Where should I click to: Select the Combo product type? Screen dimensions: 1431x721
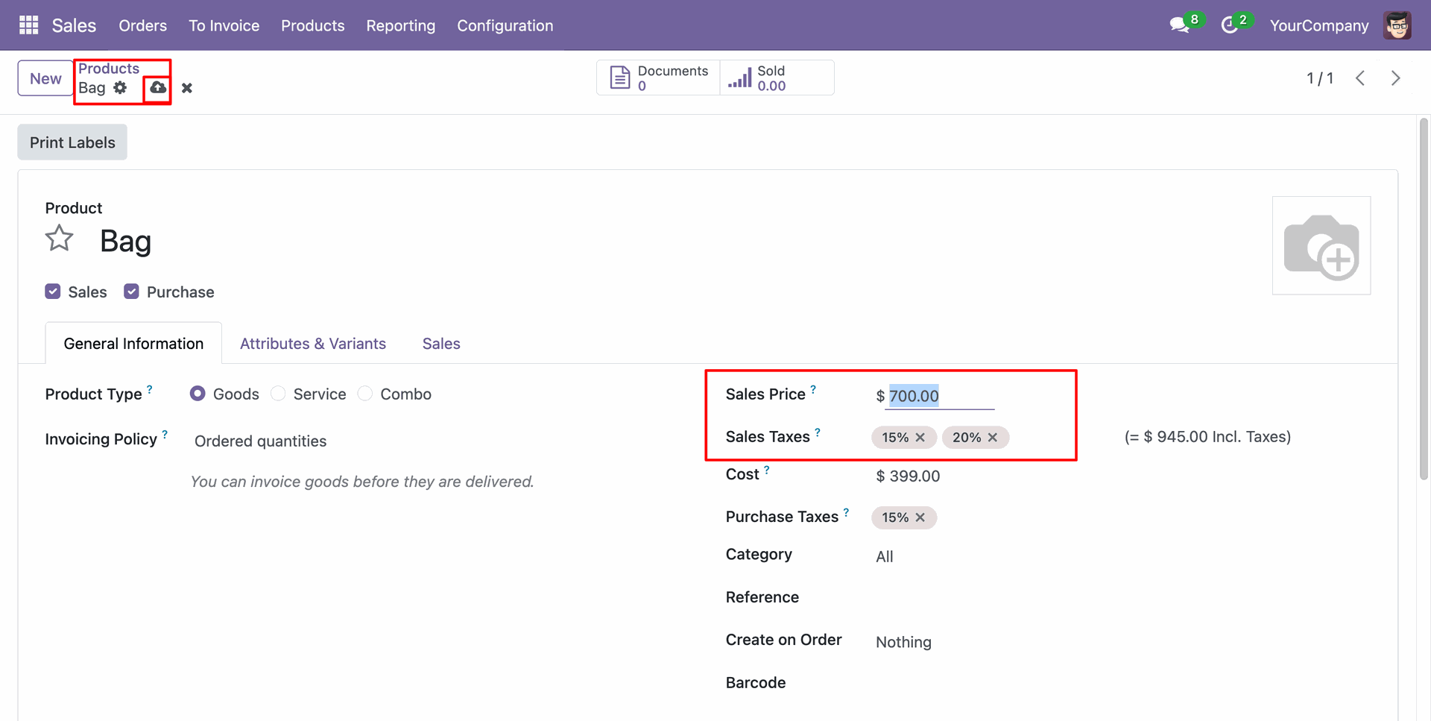365,394
